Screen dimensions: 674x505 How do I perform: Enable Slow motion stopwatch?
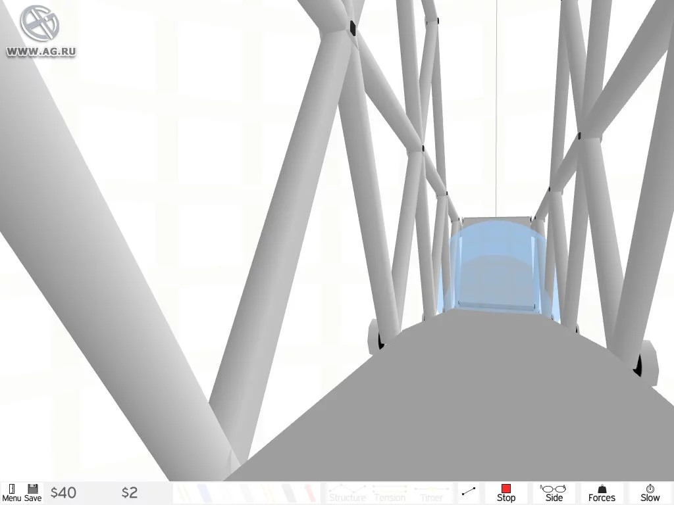[x=650, y=493]
